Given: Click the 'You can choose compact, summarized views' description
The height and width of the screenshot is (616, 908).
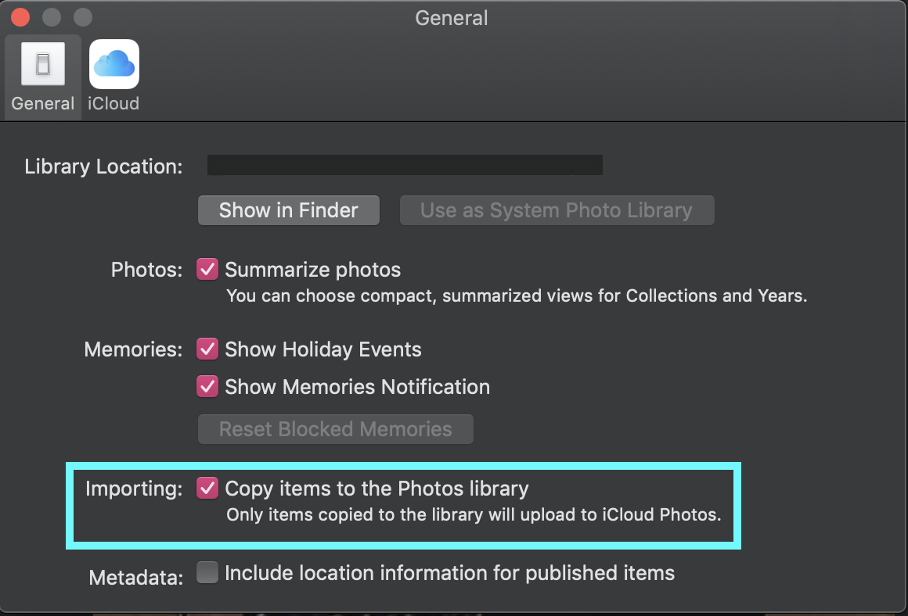Looking at the screenshot, I should (517, 296).
